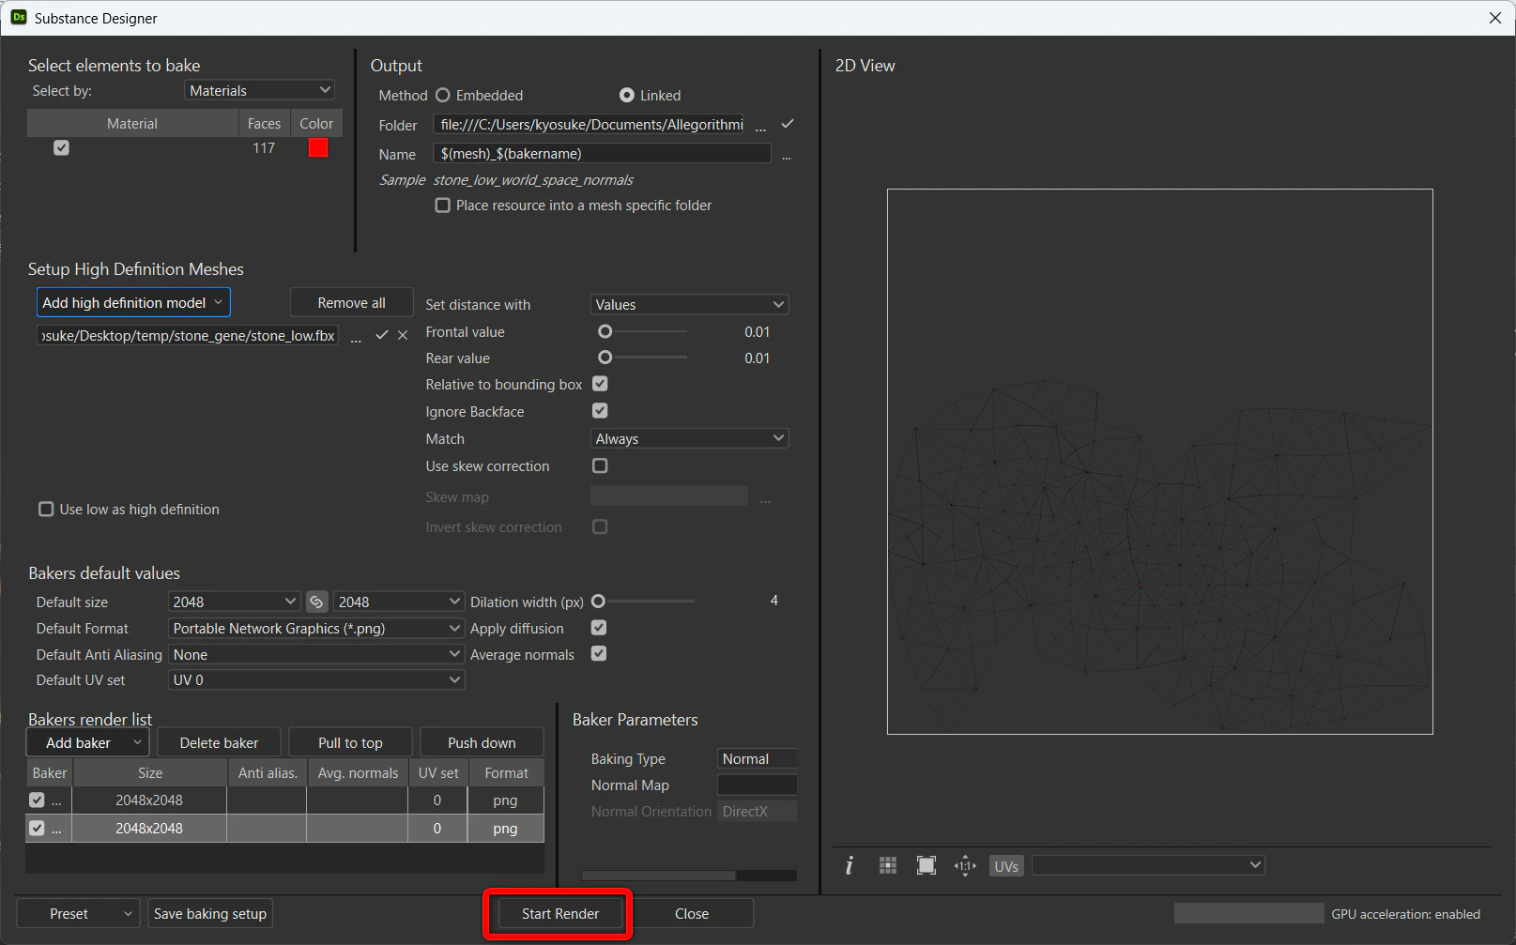The height and width of the screenshot is (945, 1516).
Task: Open the Add high definition model dropdown
Action: tap(133, 303)
